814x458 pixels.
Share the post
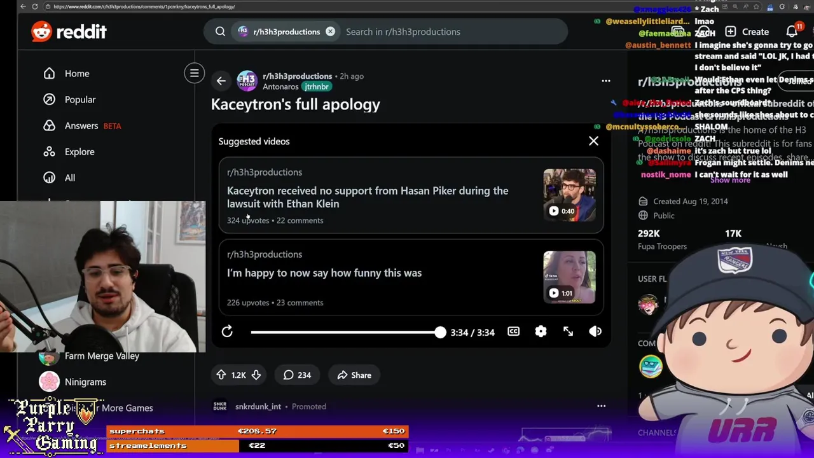pos(354,375)
